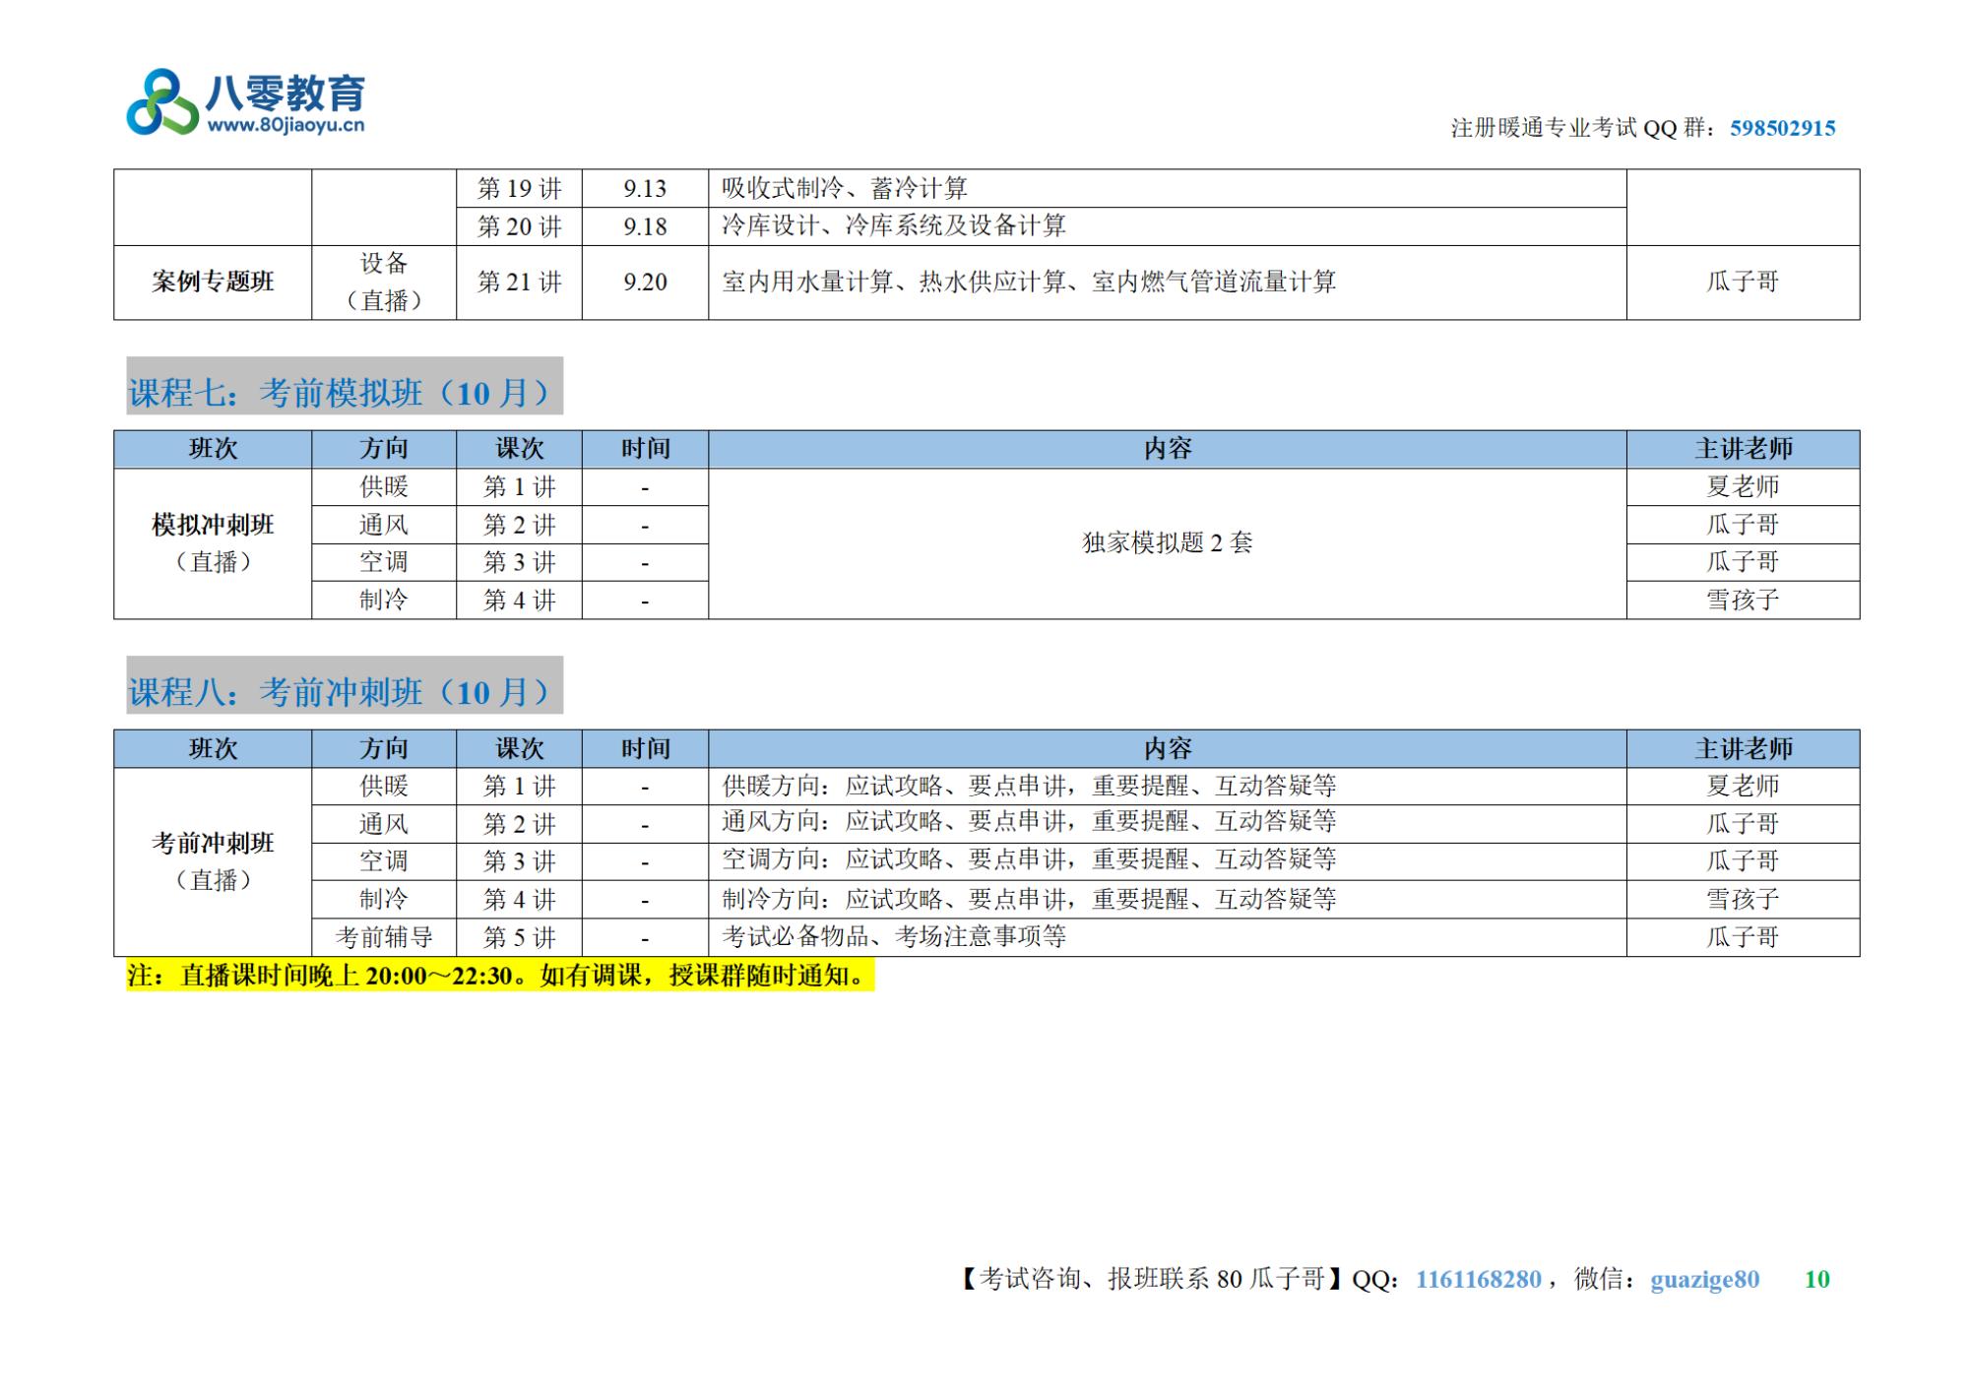This screenshot has height=1395, width=1973.
Task: Click text 冷库设计、冷库系统及设备计算
Action: 894,226
